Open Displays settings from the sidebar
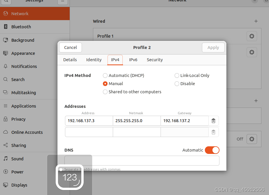The image size is (269, 195). (5, 185)
